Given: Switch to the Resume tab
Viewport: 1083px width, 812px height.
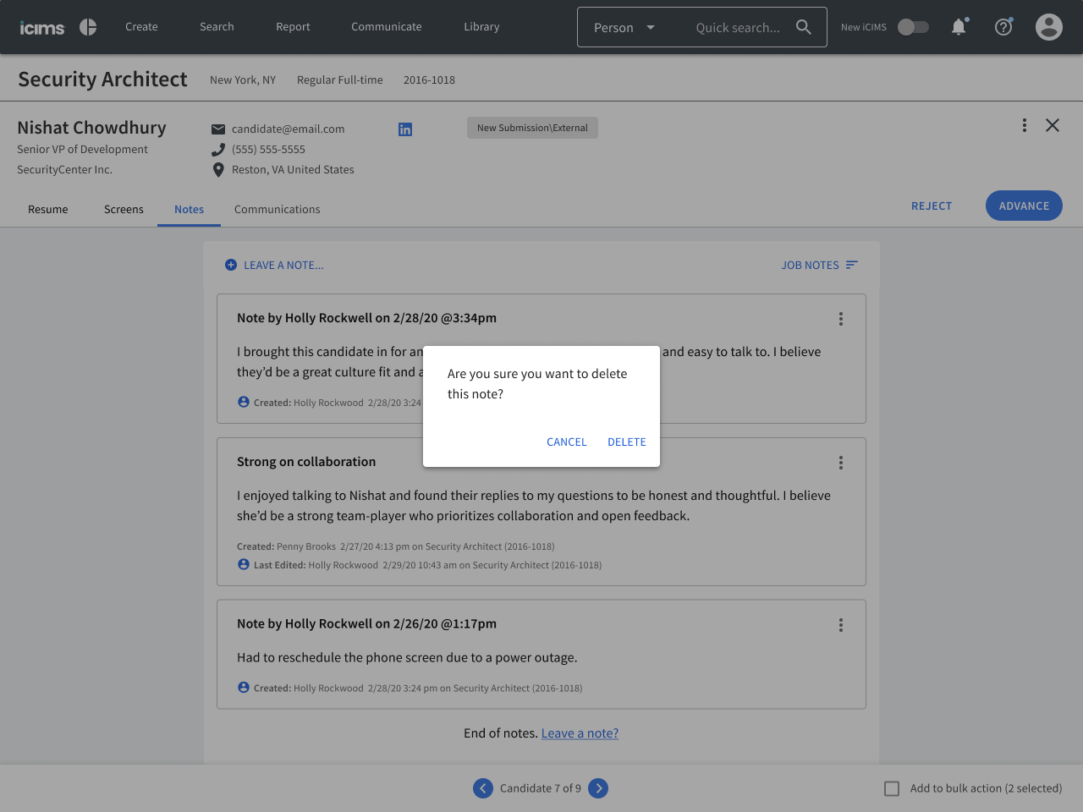Looking at the screenshot, I should pos(48,210).
